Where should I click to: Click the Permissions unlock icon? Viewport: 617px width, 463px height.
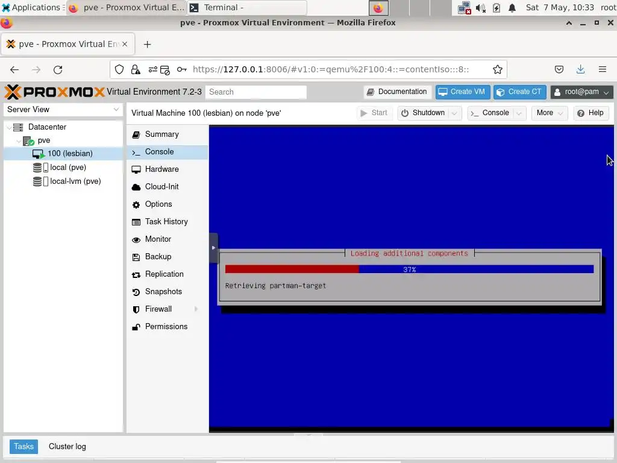point(136,327)
